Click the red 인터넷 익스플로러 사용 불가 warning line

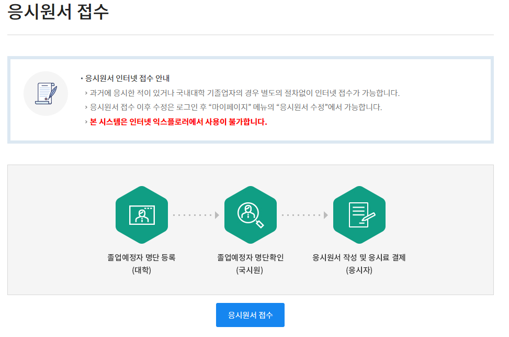tap(178, 122)
